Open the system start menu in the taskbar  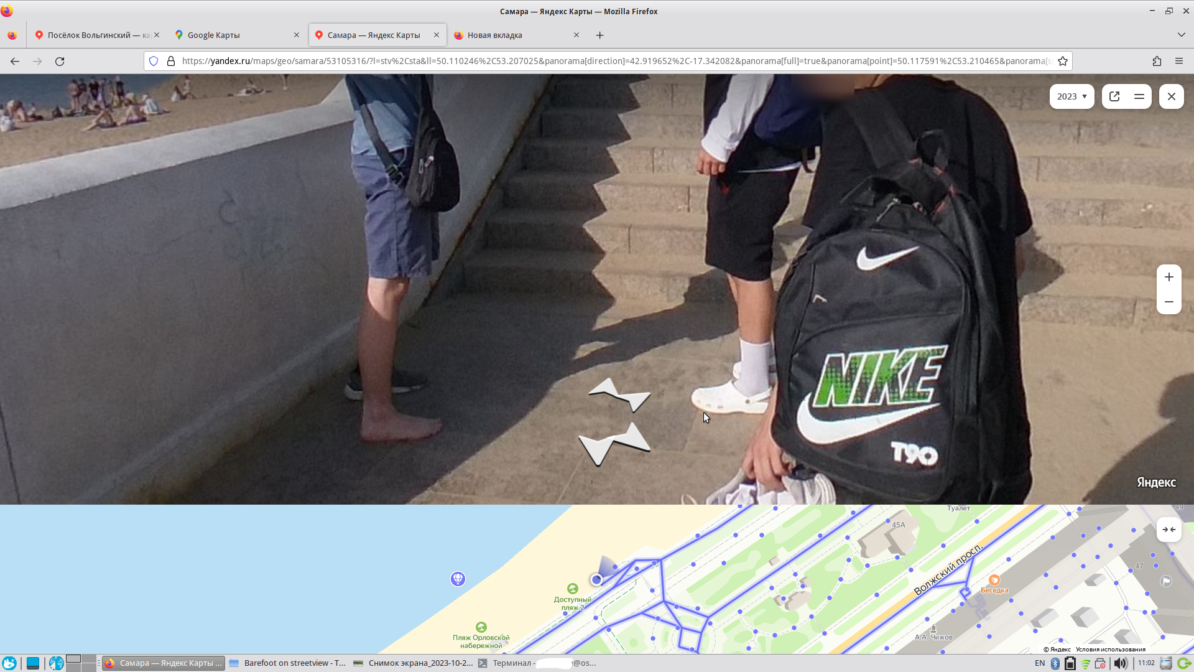[x=9, y=663]
